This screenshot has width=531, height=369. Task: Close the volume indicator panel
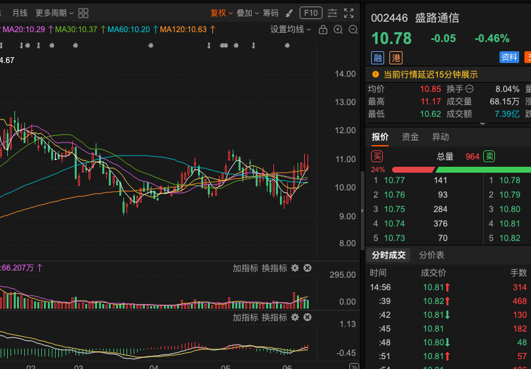tap(307, 269)
